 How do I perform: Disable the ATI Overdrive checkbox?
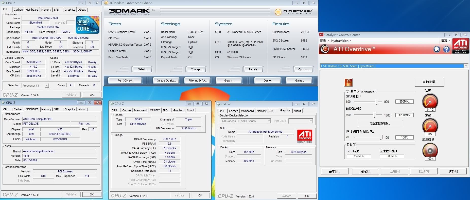click(x=347, y=92)
